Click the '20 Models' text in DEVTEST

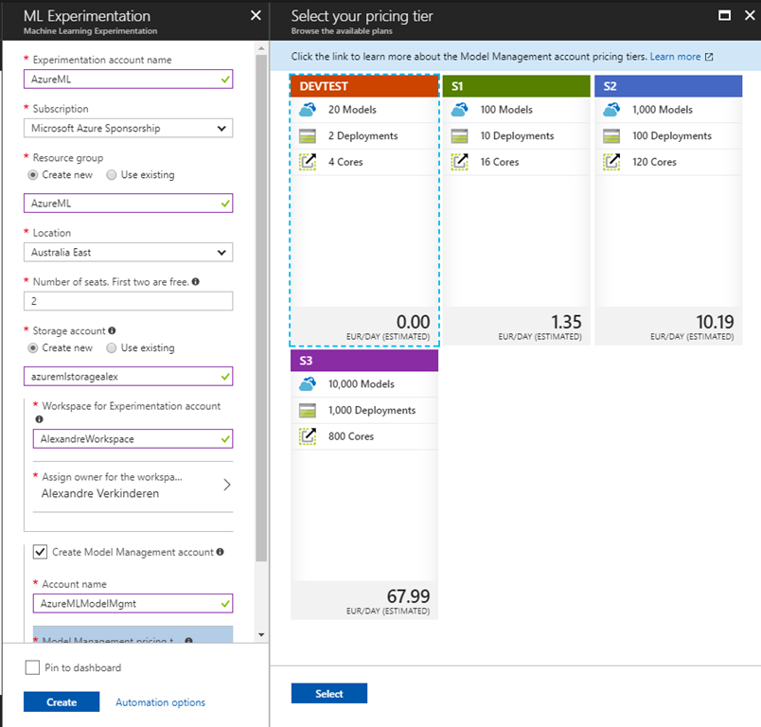click(x=352, y=110)
